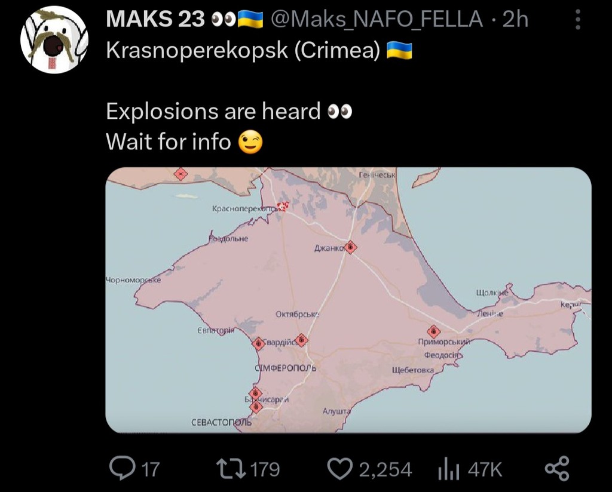Tap the share icon
This screenshot has height=492, width=612.
[x=558, y=468]
